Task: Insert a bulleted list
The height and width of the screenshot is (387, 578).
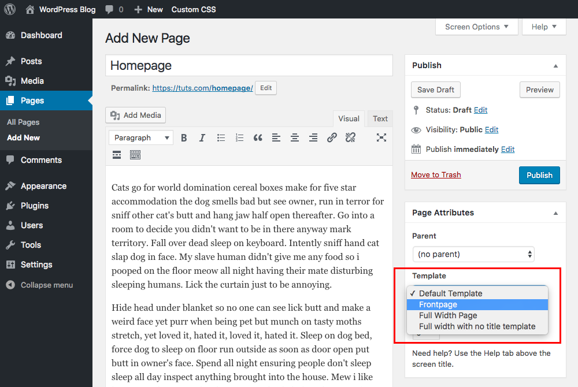Action: (x=221, y=137)
